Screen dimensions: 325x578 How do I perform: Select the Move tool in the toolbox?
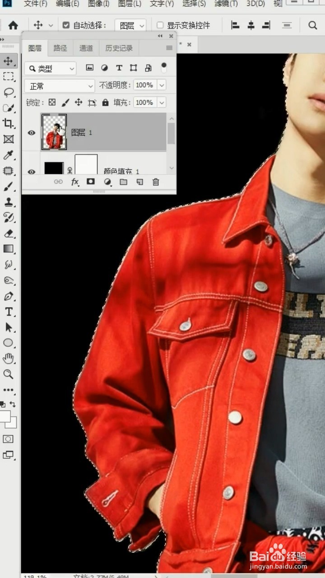point(9,61)
